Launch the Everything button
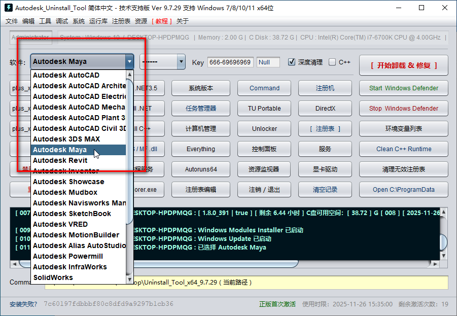The height and width of the screenshot is (316, 457). pos(201,149)
